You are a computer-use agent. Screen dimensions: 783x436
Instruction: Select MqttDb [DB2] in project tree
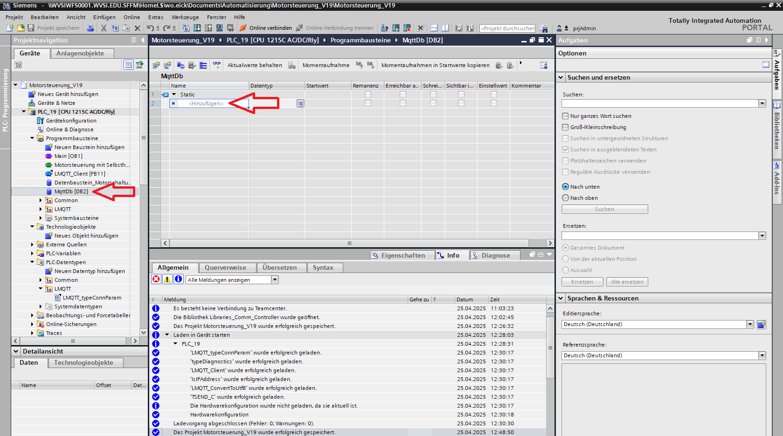click(x=71, y=191)
